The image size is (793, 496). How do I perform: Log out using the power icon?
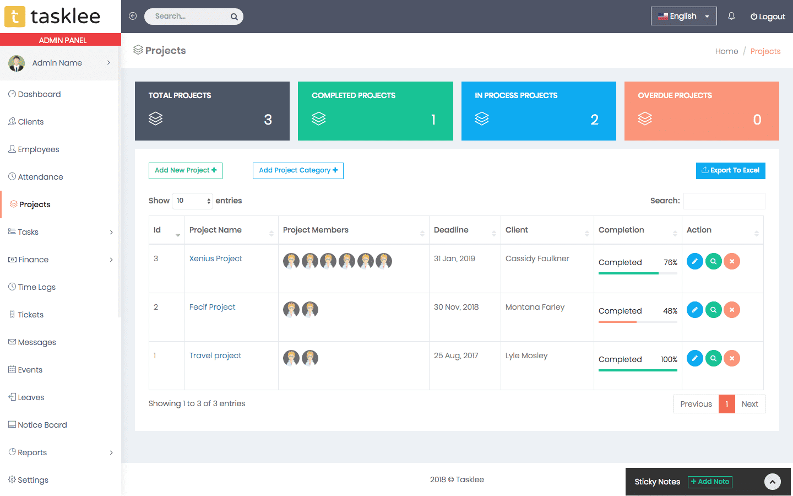click(768, 16)
